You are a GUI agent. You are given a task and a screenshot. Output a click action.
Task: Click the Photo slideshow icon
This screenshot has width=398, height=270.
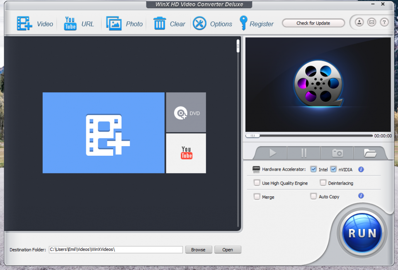[x=114, y=24]
